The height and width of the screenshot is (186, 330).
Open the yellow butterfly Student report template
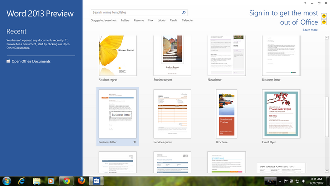[x=117, y=56]
